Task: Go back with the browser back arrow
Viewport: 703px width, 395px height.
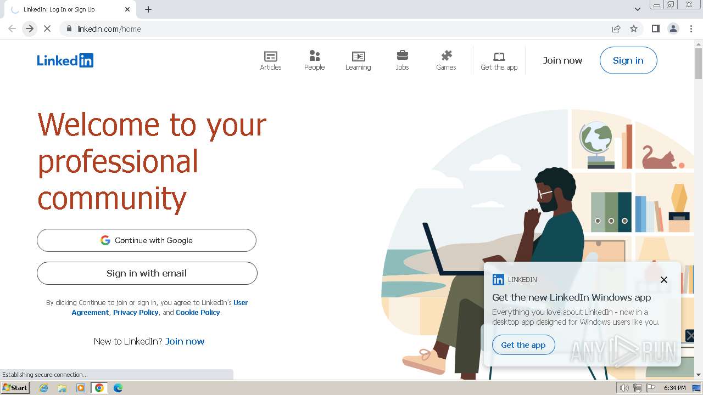Action: (x=12, y=29)
